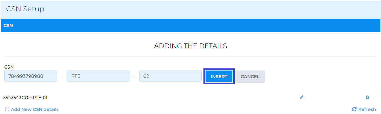Delete the 3543543GGF-PTE-01 entry using the trash icon
The image size is (381, 114).
pyautogui.click(x=367, y=97)
